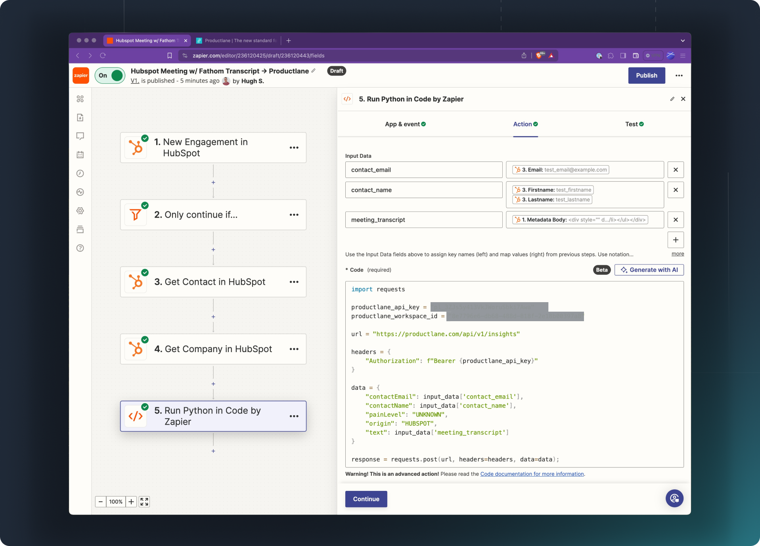Open the Zap runs clock icon in the sidebar
The width and height of the screenshot is (760, 546).
tap(80, 173)
